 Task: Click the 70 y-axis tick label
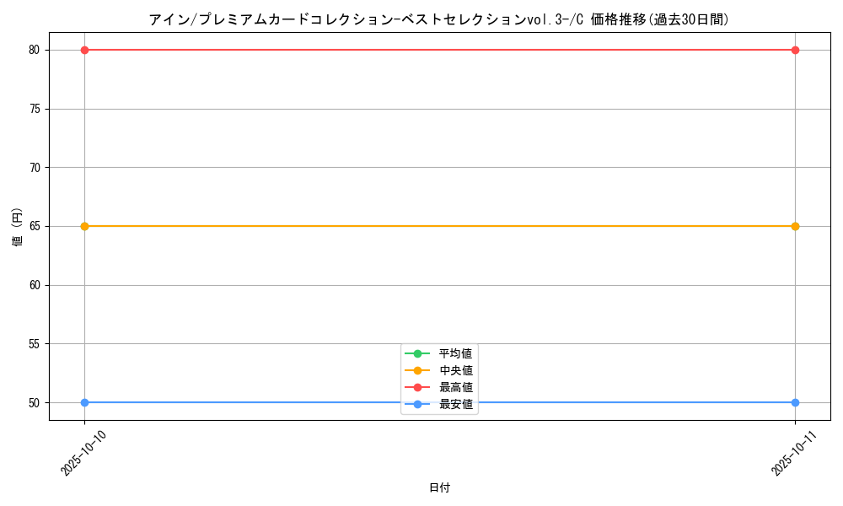click(x=34, y=168)
